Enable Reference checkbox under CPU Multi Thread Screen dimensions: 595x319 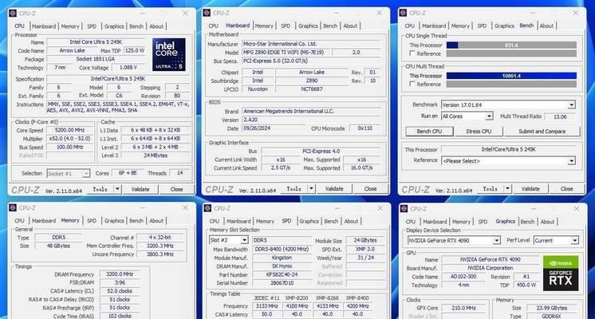pos(412,85)
